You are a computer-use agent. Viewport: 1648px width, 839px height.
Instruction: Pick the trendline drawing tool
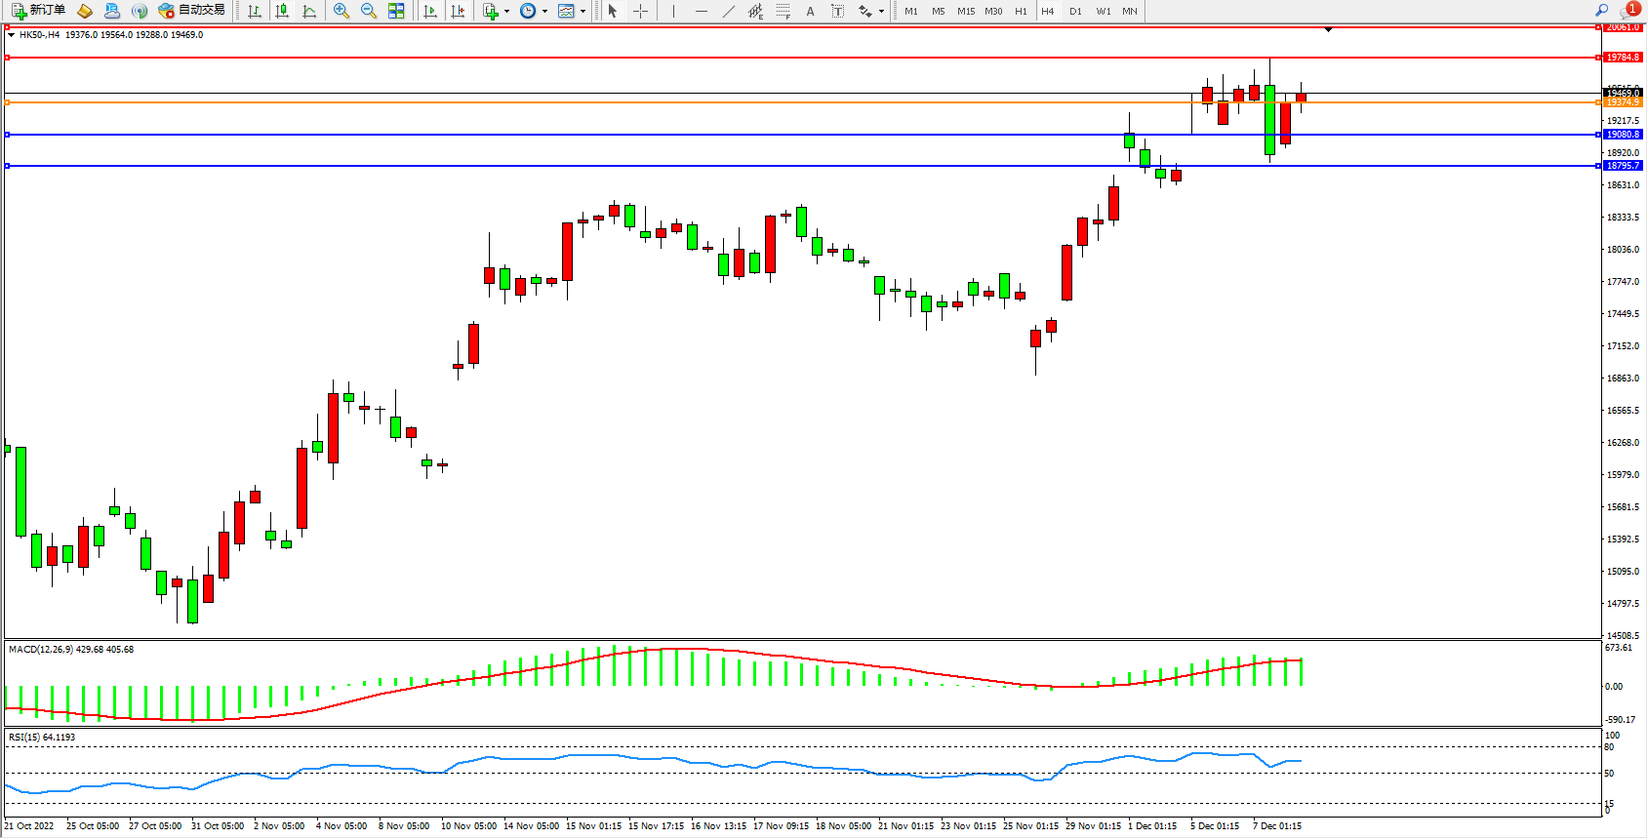pos(729,11)
